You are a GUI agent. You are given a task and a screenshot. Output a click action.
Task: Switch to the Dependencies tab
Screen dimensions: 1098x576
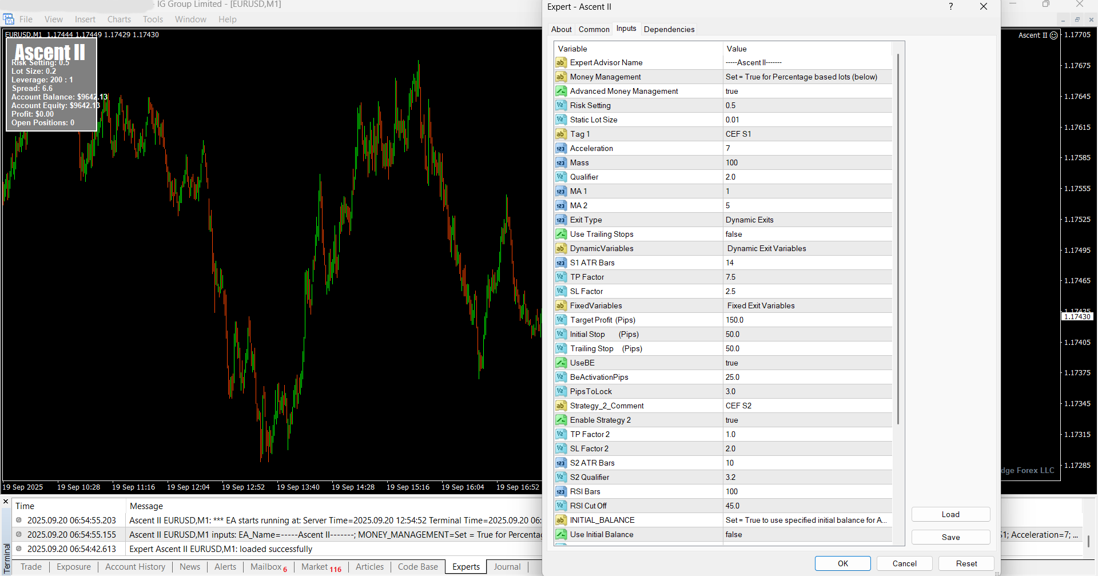click(669, 29)
